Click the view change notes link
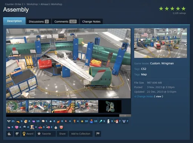The image size is (193, 143). coord(159,96)
